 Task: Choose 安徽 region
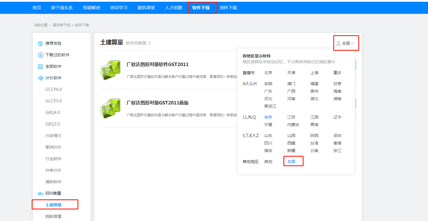pyautogui.click(x=268, y=84)
